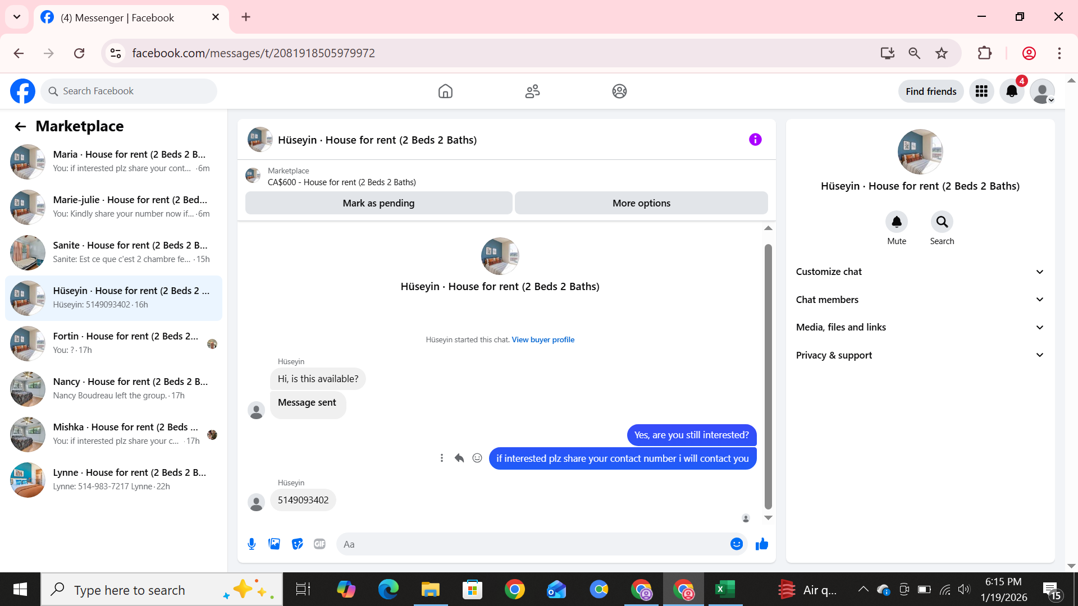Attach a photo using the image icon
Viewport: 1078px width, 606px height.
pos(274,544)
